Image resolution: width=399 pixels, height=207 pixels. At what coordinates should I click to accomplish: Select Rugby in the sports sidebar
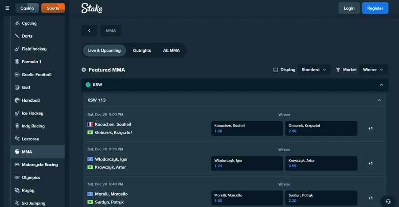point(38,190)
